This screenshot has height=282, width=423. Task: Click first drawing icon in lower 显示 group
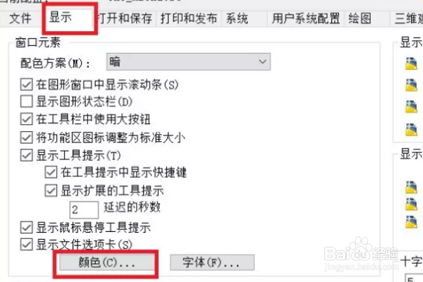click(x=411, y=188)
